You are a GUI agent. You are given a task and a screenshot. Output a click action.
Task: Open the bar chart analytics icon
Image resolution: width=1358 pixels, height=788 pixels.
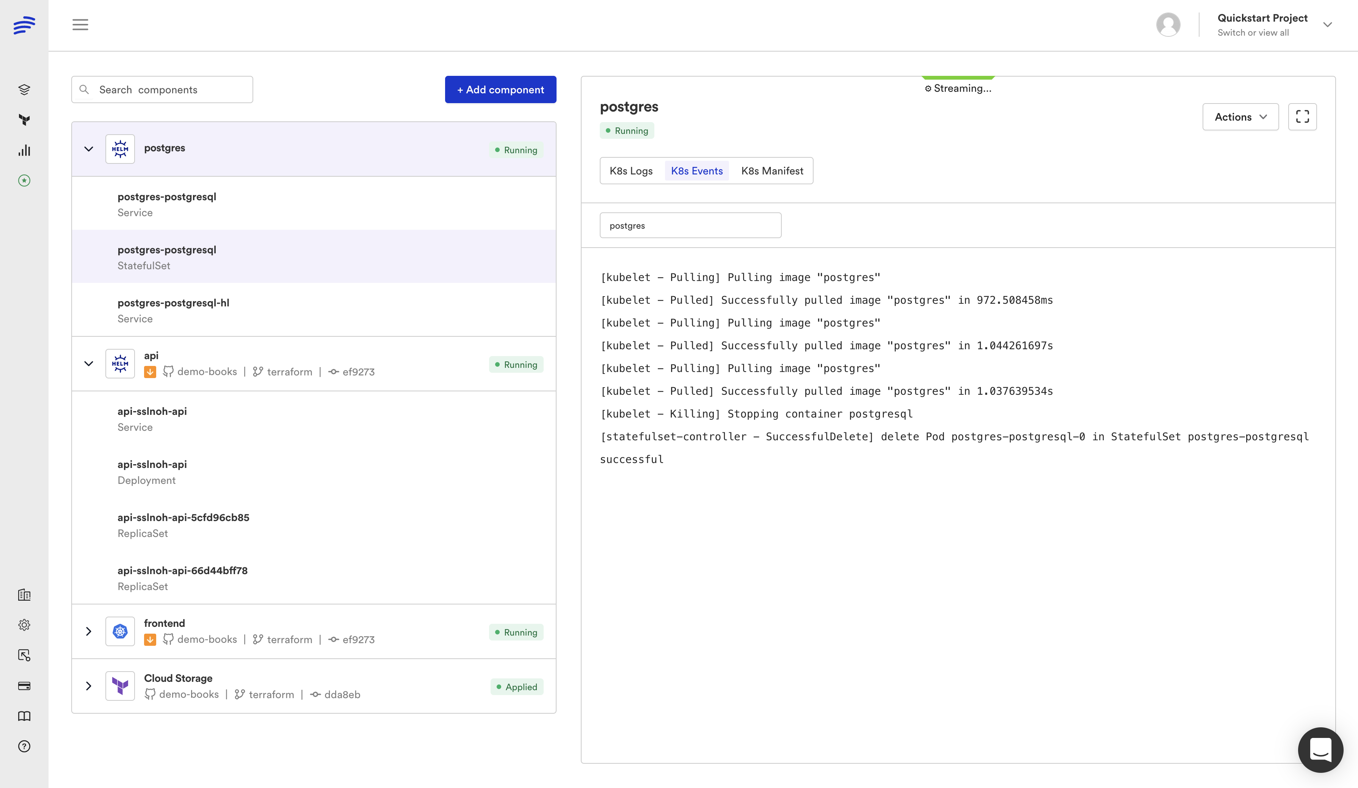click(24, 151)
